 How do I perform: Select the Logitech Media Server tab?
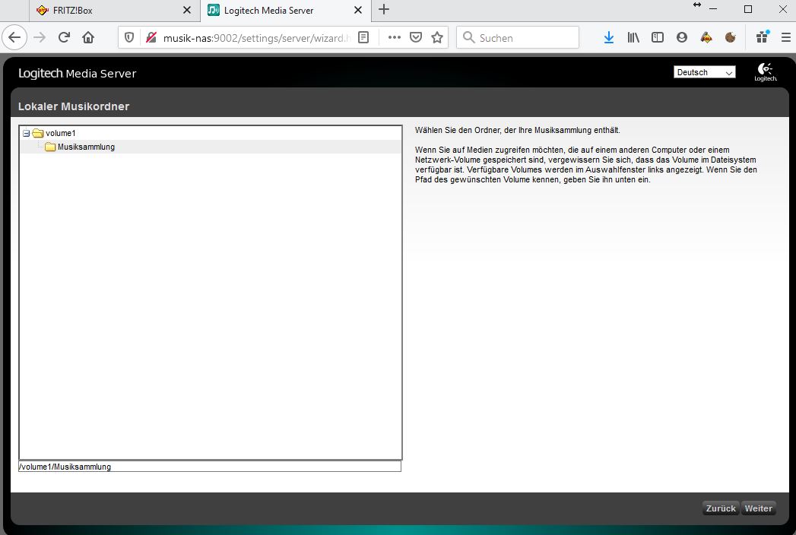coord(286,11)
